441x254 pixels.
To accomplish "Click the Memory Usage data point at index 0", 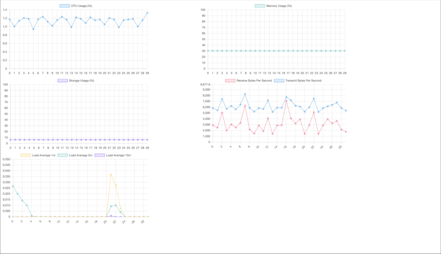I will click(207, 51).
